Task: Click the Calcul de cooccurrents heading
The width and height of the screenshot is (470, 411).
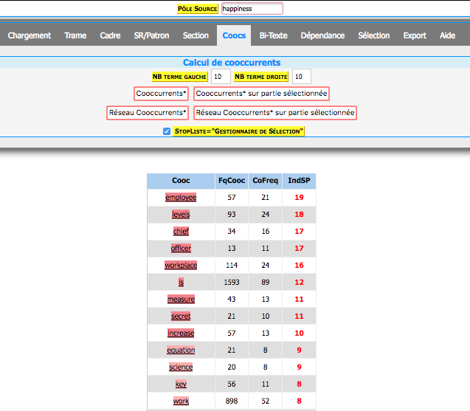Action: (x=232, y=63)
